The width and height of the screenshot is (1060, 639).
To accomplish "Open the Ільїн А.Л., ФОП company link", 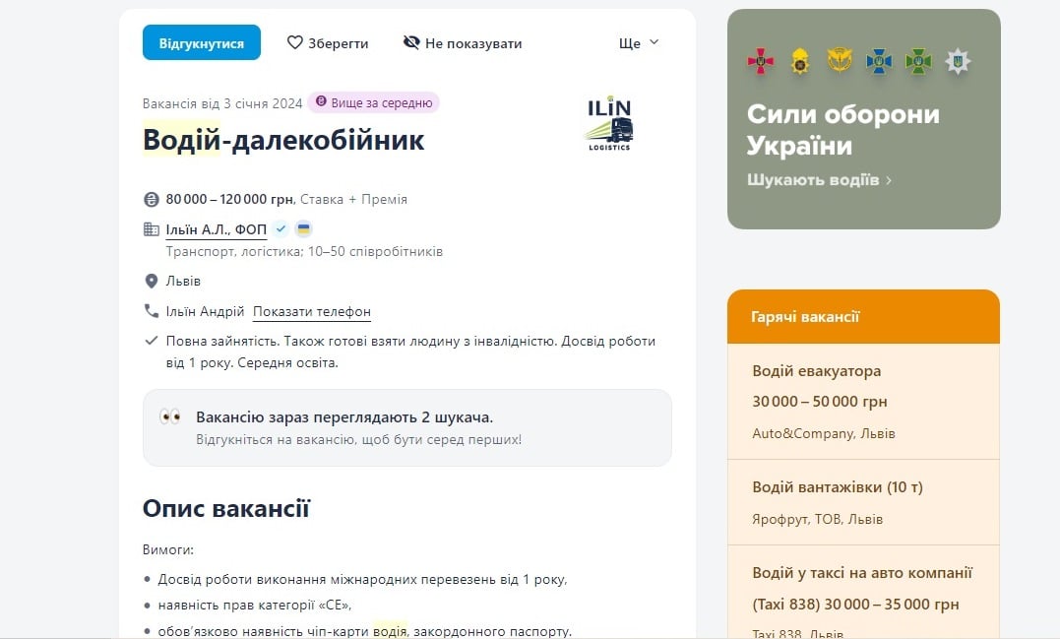I will [x=216, y=229].
